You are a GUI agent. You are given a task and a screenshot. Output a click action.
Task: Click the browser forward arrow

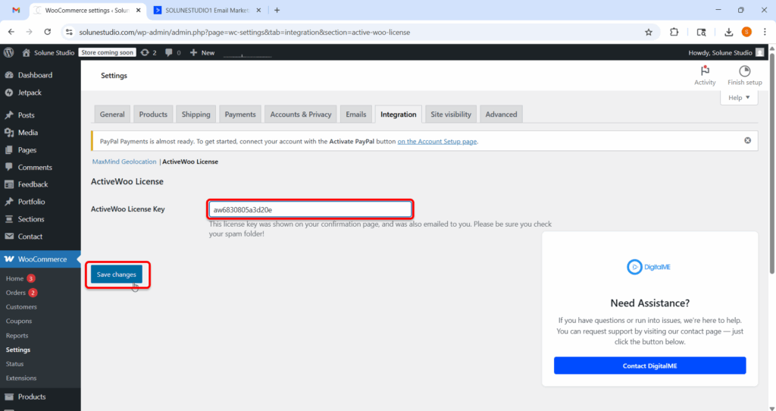30,32
